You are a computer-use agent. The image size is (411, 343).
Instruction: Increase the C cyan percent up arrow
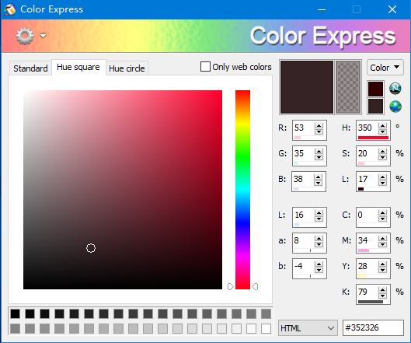(383, 213)
